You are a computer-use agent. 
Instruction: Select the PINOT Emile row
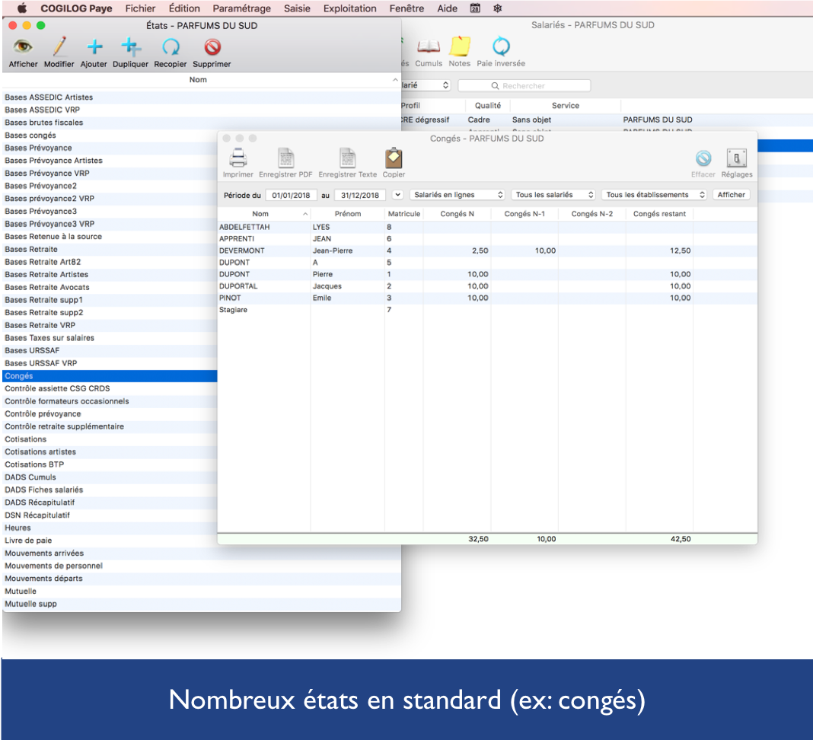coord(487,298)
